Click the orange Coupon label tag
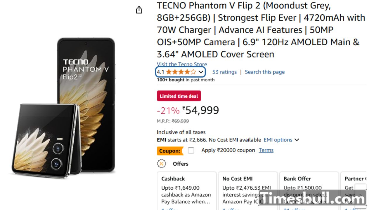374x210 pixels. point(170,151)
